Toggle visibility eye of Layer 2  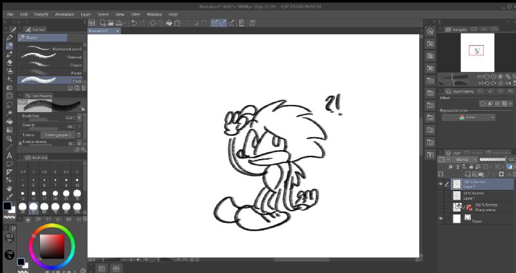tap(441, 184)
